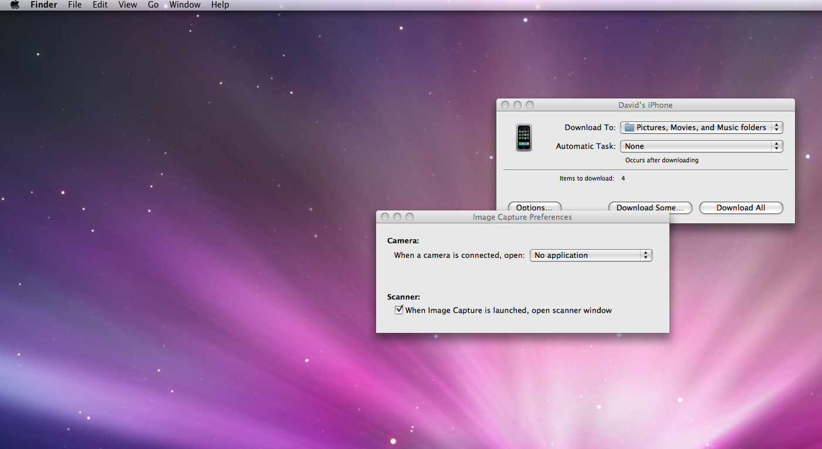Click the 'Scanner:' section heading
822x449 pixels.
coord(404,297)
